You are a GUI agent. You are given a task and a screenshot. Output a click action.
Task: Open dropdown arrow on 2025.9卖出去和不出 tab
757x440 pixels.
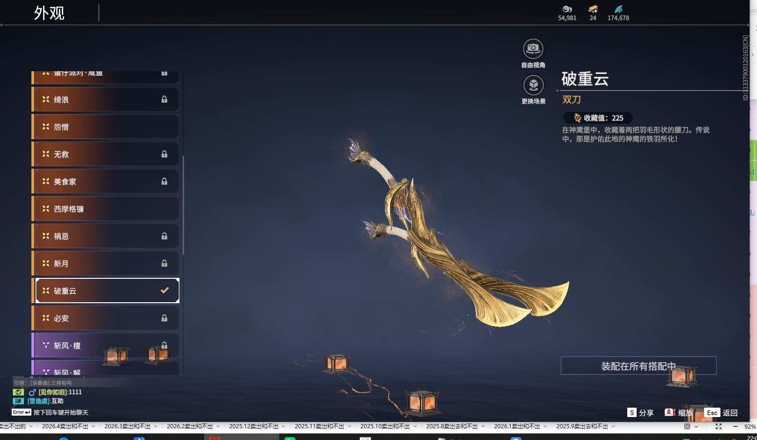[613, 426]
